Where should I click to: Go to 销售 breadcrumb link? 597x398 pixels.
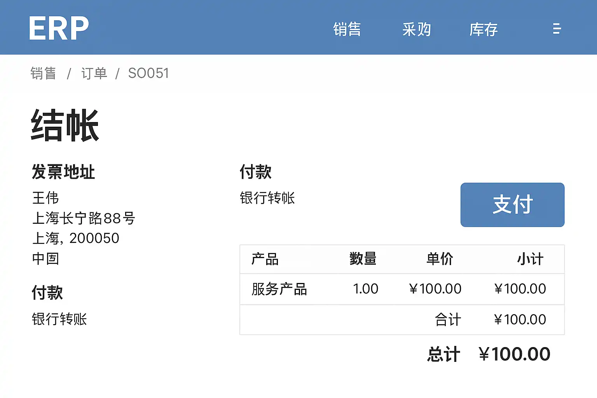pos(43,73)
